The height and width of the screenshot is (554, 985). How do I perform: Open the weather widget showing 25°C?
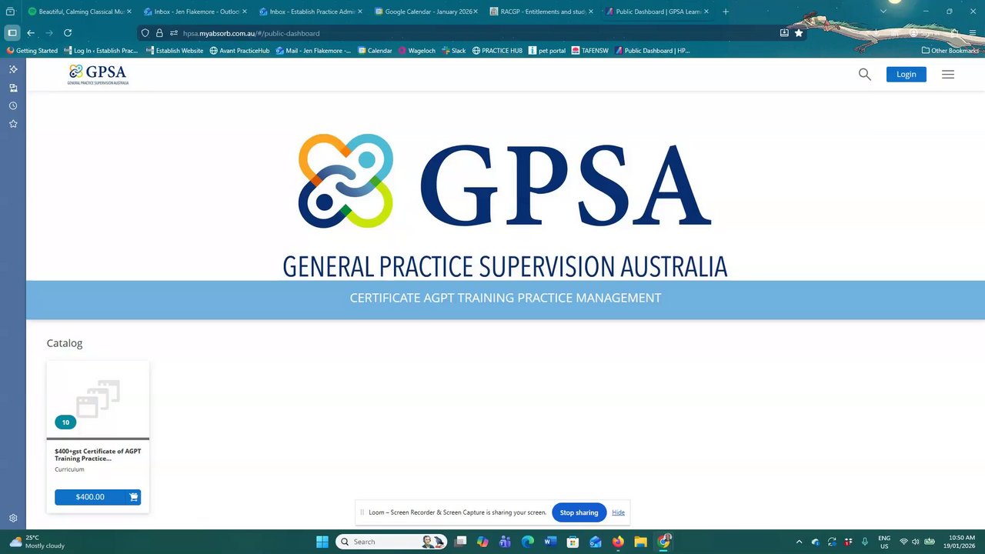click(38, 542)
